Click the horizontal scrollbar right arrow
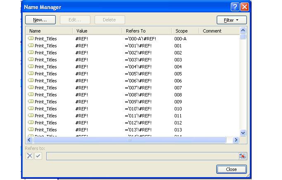This screenshot has width=282, height=180. 236,140
